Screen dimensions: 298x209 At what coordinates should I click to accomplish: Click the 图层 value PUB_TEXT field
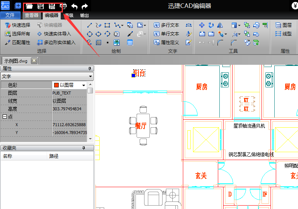69,93
